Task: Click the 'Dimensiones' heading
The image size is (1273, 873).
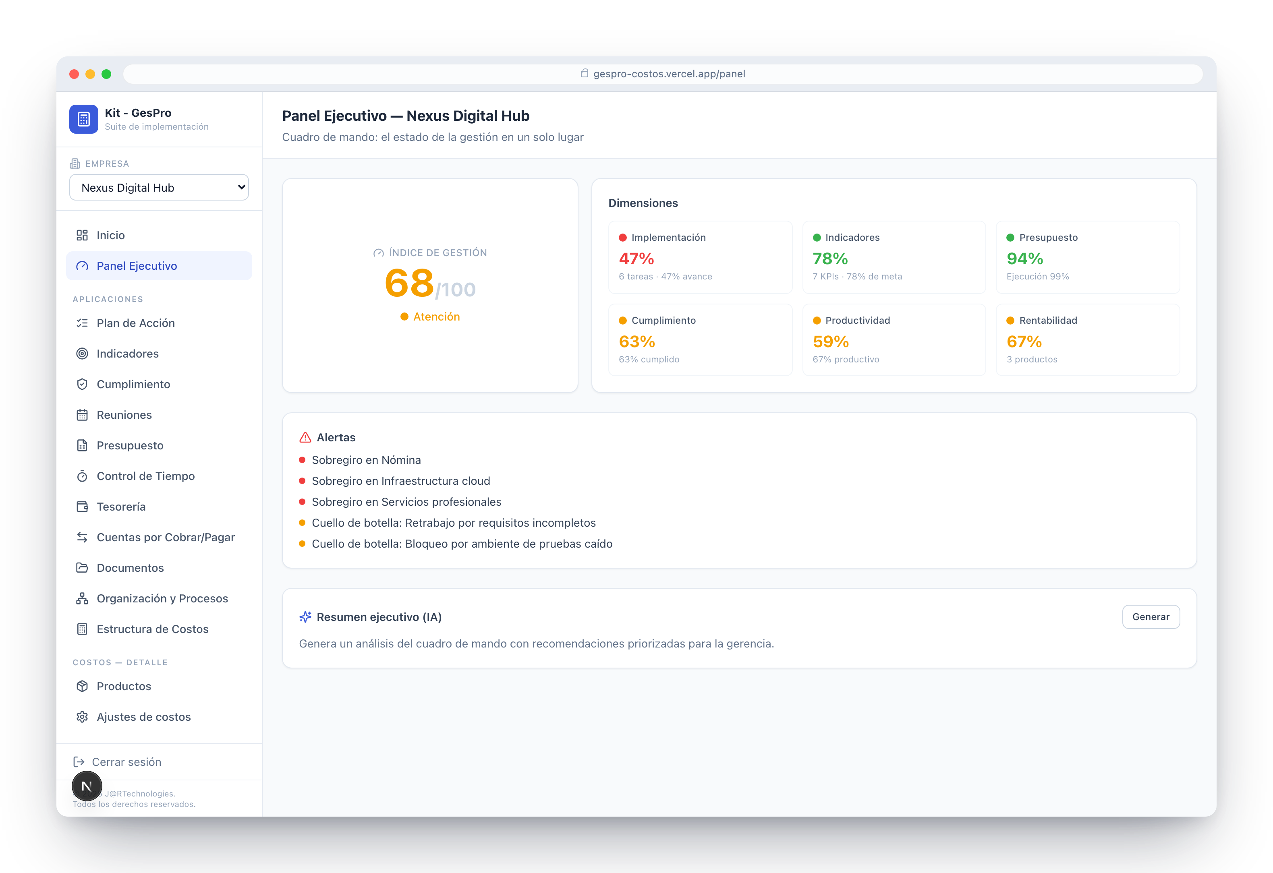Action: [x=643, y=203]
